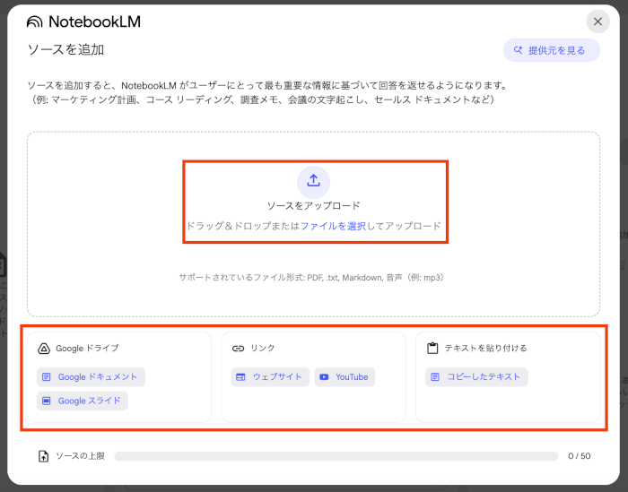Click the テキストを貼り付ける label

pos(486,348)
